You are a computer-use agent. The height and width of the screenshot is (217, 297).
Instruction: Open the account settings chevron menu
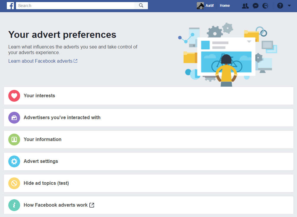pyautogui.click(x=289, y=6)
